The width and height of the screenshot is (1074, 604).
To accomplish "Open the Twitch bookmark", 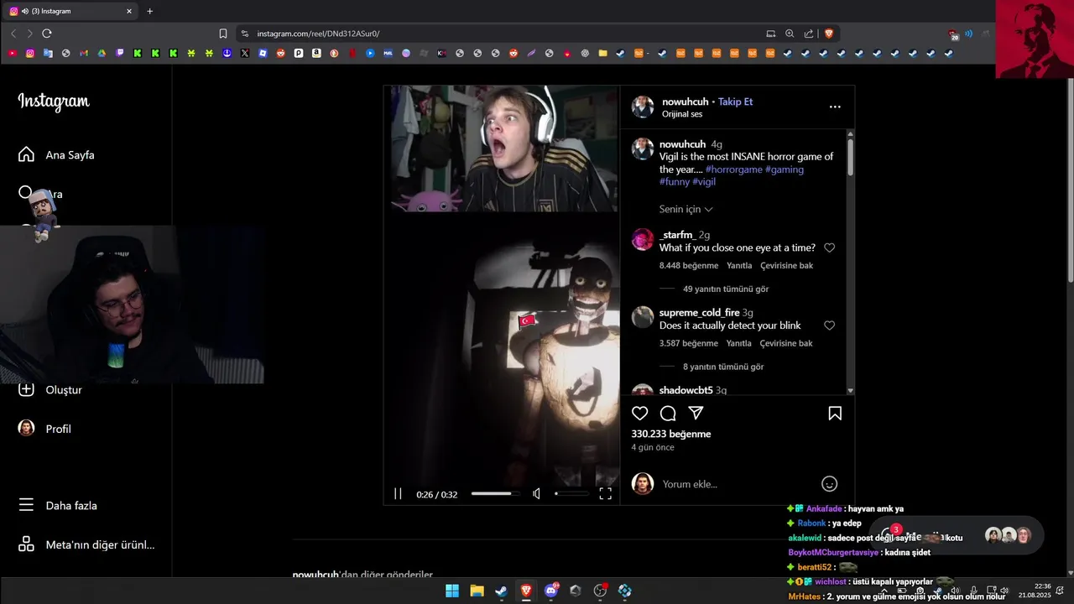I will 120,53.
